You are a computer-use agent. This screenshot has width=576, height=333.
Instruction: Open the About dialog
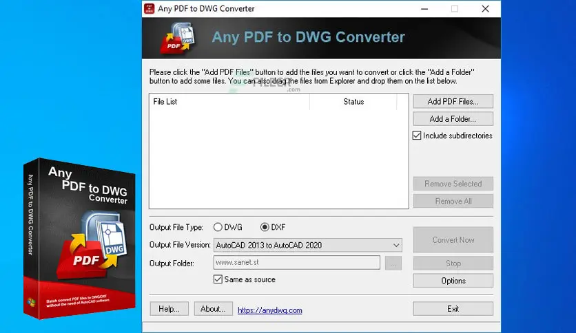tap(213, 309)
